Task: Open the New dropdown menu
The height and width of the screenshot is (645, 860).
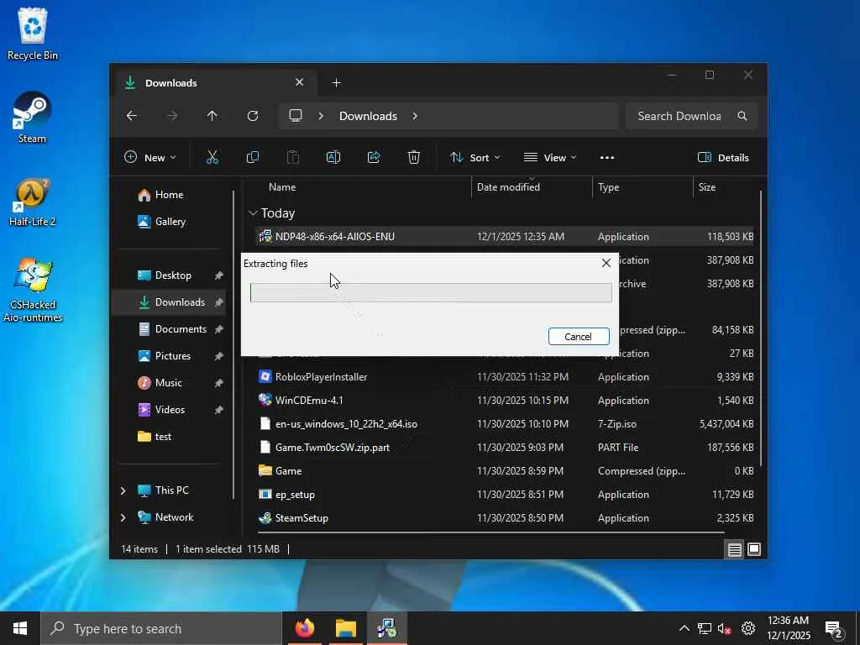Action: [150, 157]
